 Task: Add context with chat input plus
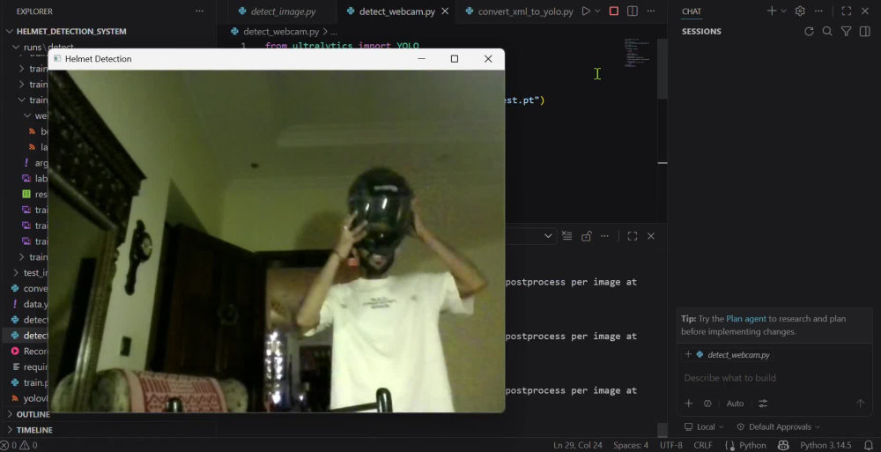(688, 404)
